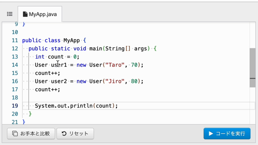Select line number 19 in gutter

(15, 106)
